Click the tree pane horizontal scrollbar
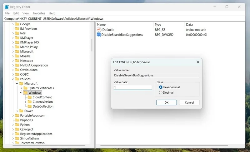Screen dimensions: 250x152 coord(49,146)
